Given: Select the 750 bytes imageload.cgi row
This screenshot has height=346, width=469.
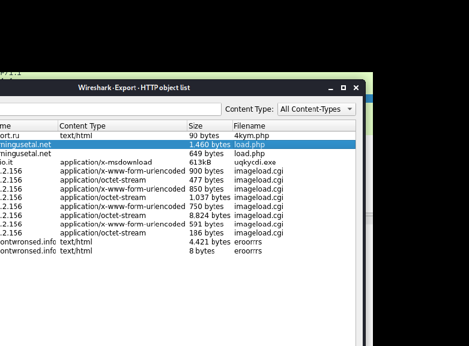Looking at the screenshot, I should (178, 207).
